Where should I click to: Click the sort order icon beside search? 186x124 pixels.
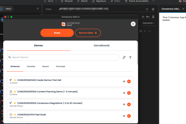[124, 57]
